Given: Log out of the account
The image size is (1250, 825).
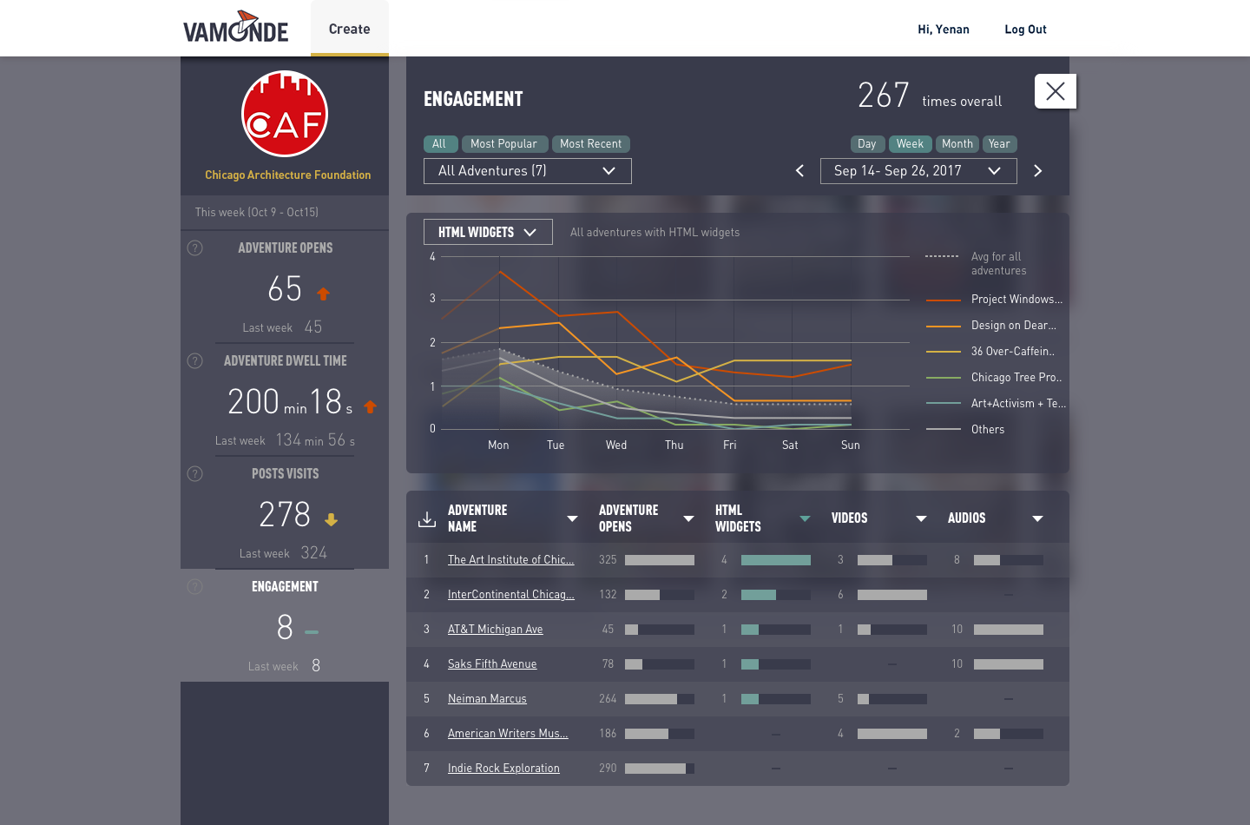Looking at the screenshot, I should 1025,29.
